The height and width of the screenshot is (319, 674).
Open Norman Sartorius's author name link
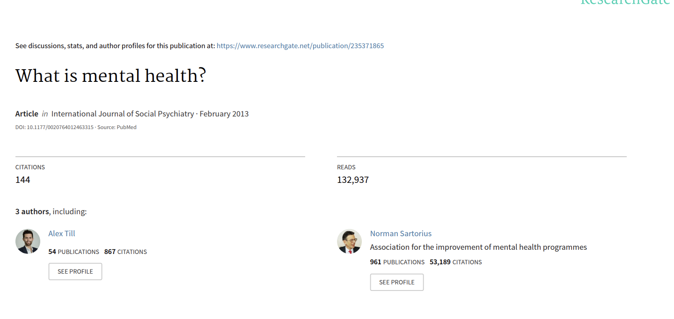coord(401,233)
